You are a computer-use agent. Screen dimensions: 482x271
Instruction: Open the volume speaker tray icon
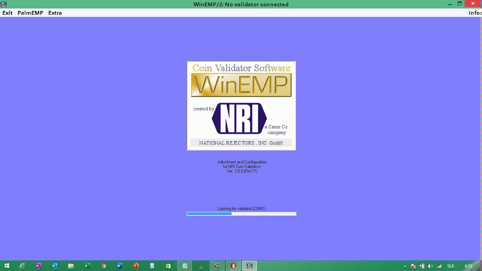[430, 266]
